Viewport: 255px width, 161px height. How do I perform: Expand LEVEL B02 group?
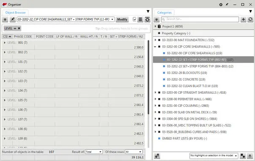click(x=5, y=52)
